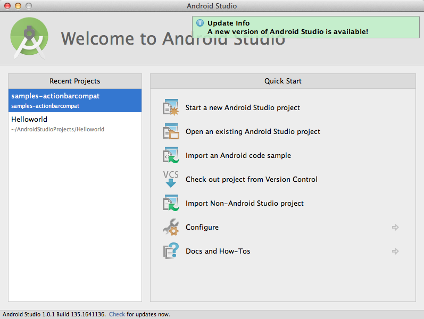Open an existing Android Studio project
This screenshot has height=319, width=424.
253,131
